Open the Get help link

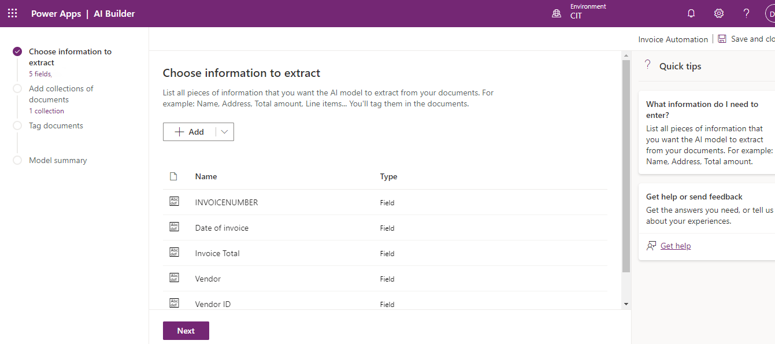[676, 246]
